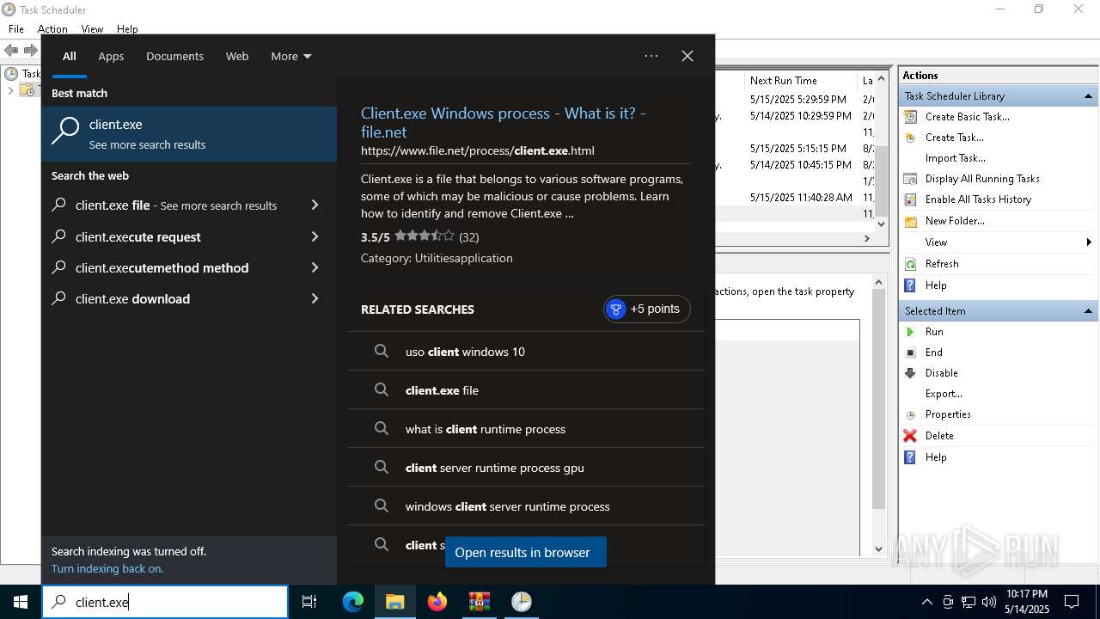This screenshot has height=619, width=1100.
Task: Select Export... in Selected Item
Action: tap(943, 394)
